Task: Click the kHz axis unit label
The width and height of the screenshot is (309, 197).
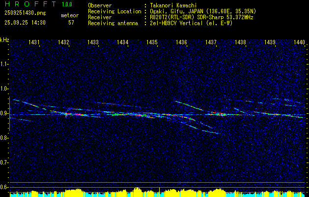Action: pyautogui.click(x=4, y=40)
